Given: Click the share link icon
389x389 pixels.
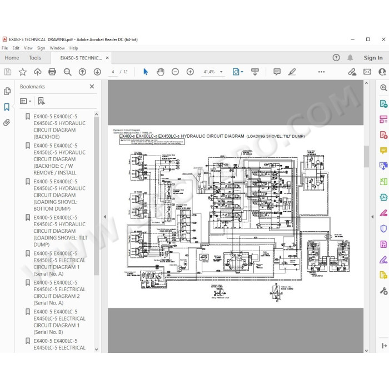Looking at the screenshot, I should 352,72.
